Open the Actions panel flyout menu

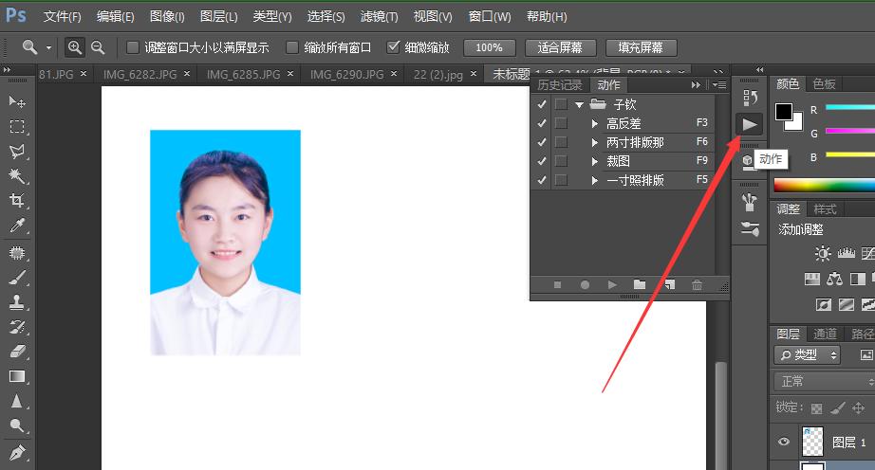pos(719,84)
